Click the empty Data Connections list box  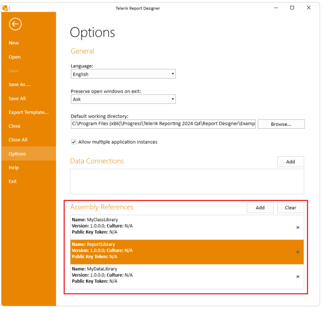click(187, 181)
